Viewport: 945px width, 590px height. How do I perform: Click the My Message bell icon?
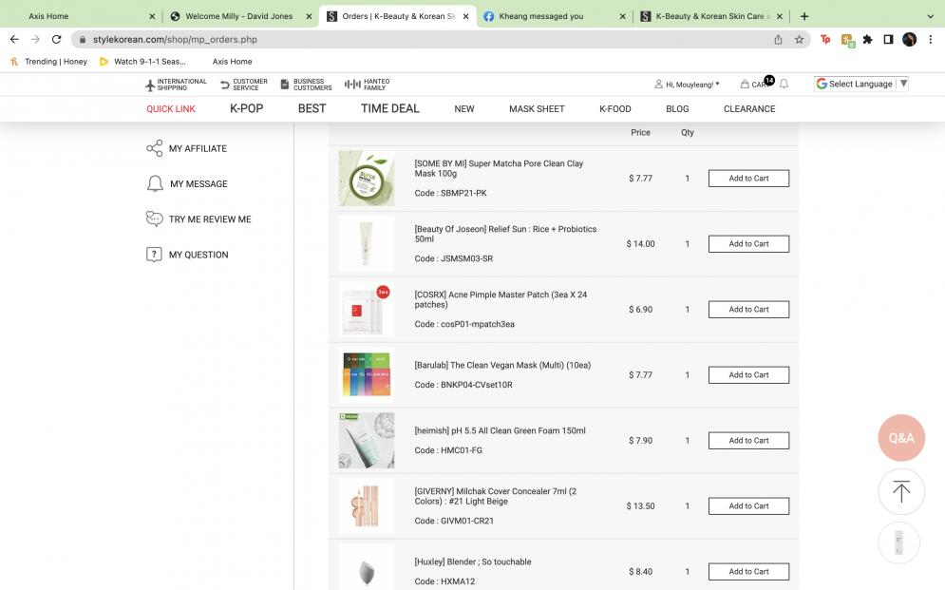(x=154, y=183)
